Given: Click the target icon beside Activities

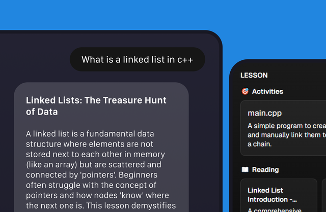Looking at the screenshot, I should tap(245, 91).
